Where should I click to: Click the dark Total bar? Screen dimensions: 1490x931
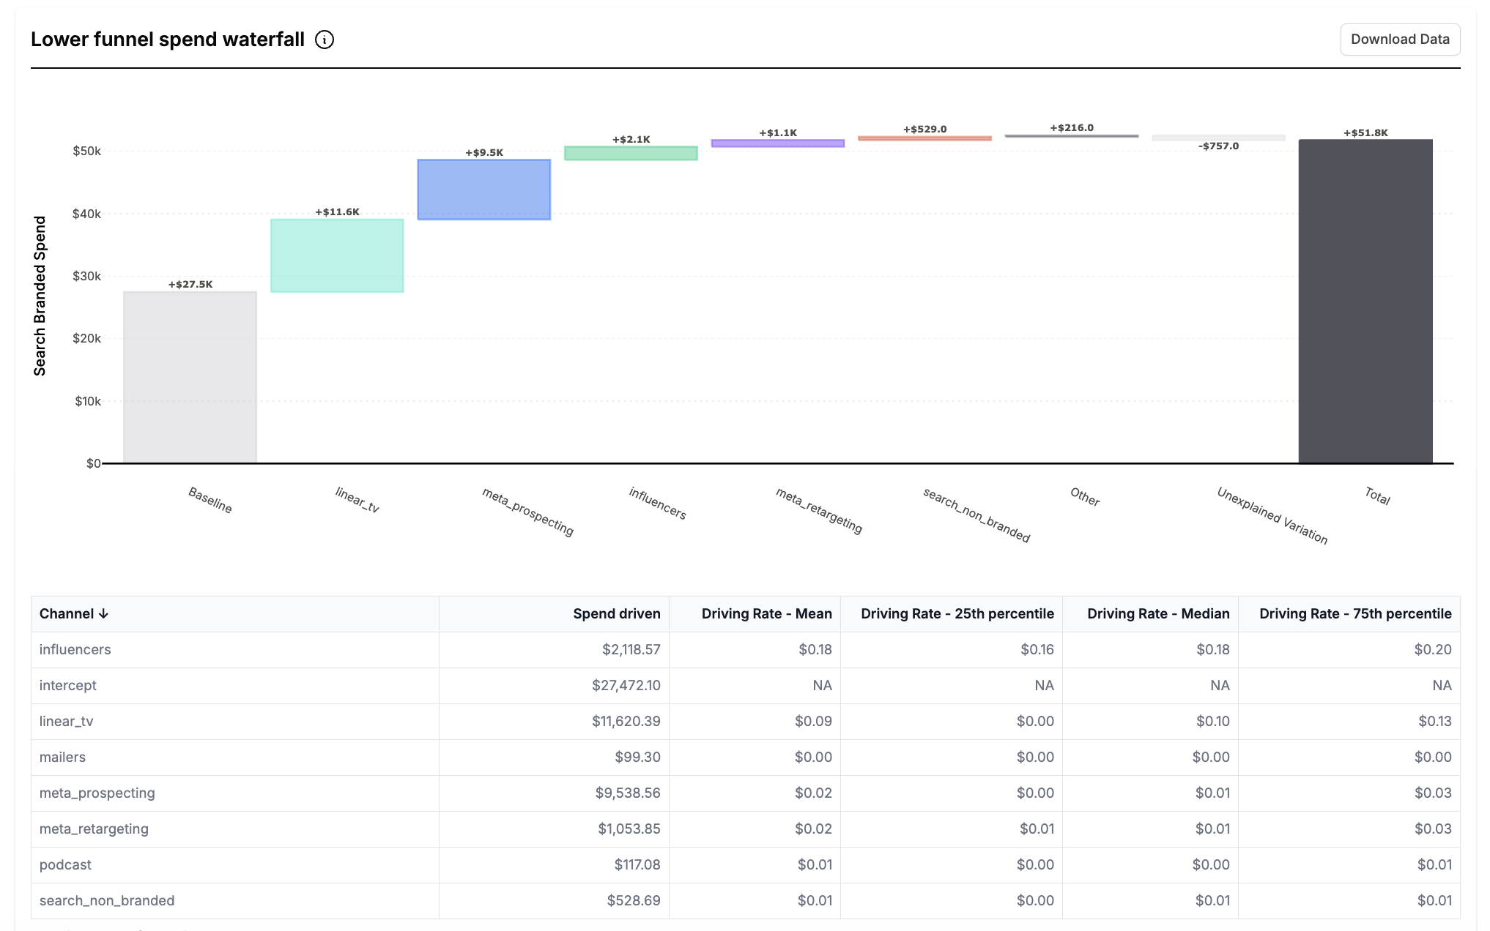pos(1365,301)
